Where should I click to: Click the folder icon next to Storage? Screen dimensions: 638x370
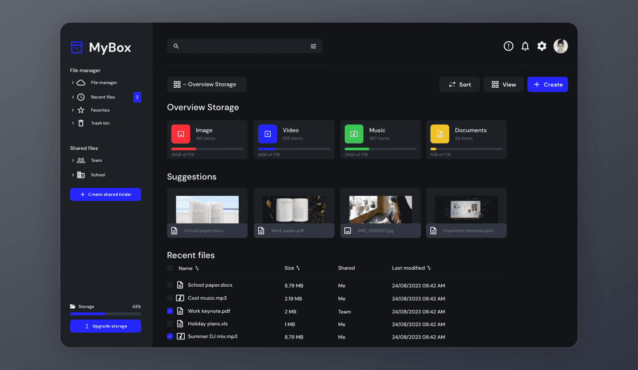73,307
